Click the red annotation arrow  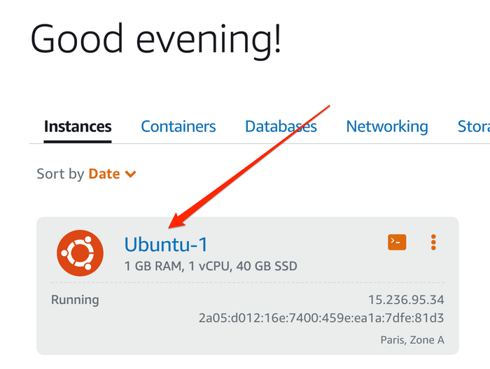coord(252,164)
